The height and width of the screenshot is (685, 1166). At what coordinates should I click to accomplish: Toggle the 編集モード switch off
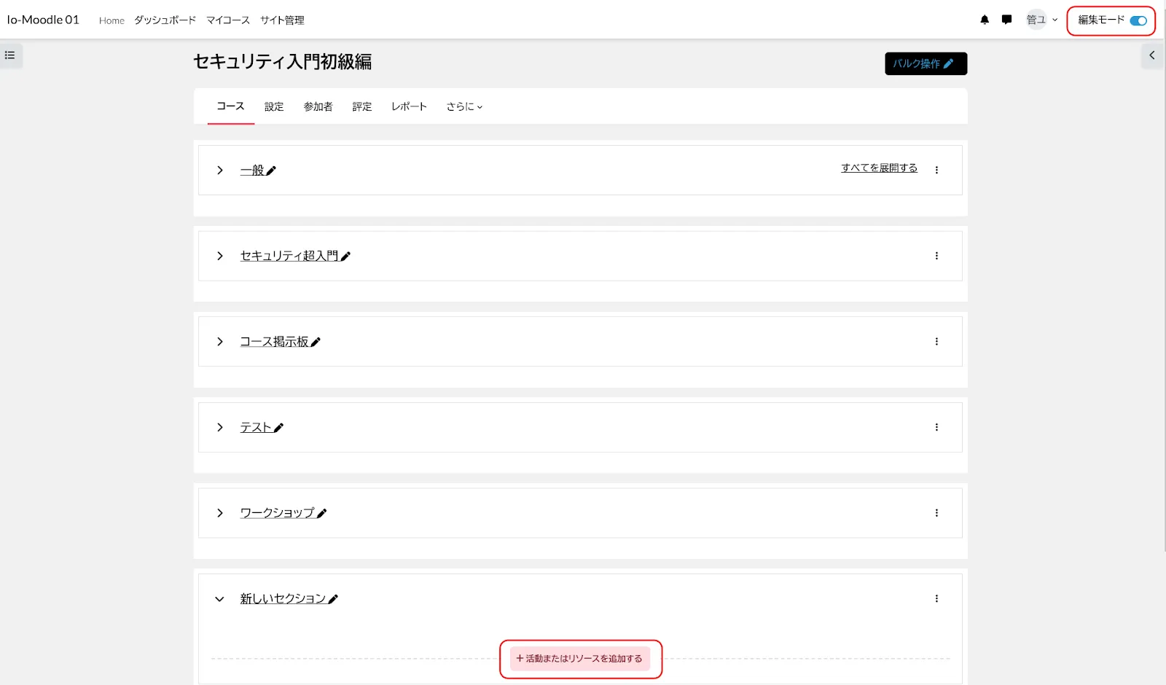(1138, 20)
